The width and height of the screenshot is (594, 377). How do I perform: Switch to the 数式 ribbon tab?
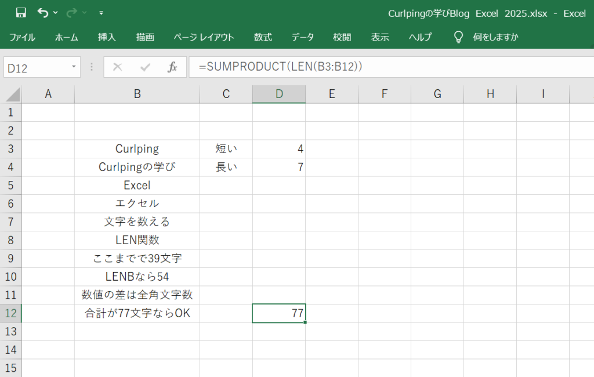pyautogui.click(x=263, y=37)
